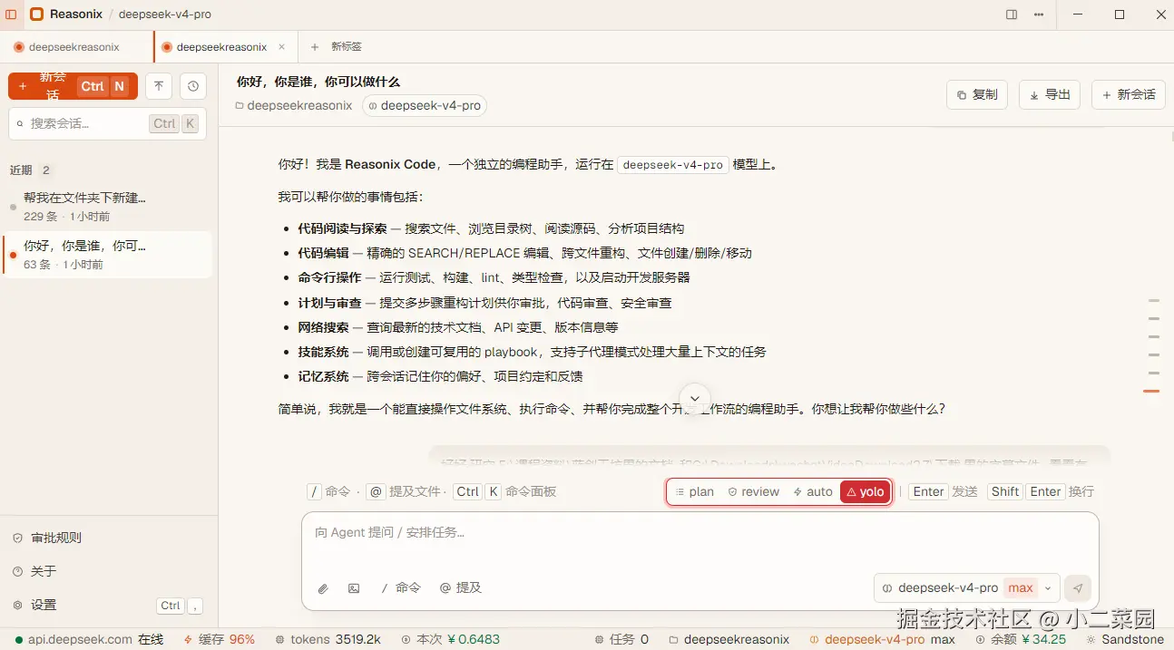Viewport: 1174px width, 650px height.
Task: Click deepseek-v4-pro max in status bar
Action: pyautogui.click(x=883, y=639)
